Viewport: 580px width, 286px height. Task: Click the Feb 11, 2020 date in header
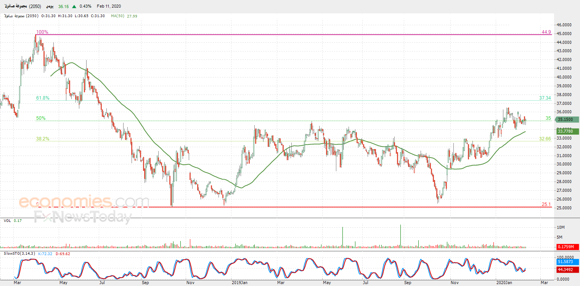coord(108,6)
